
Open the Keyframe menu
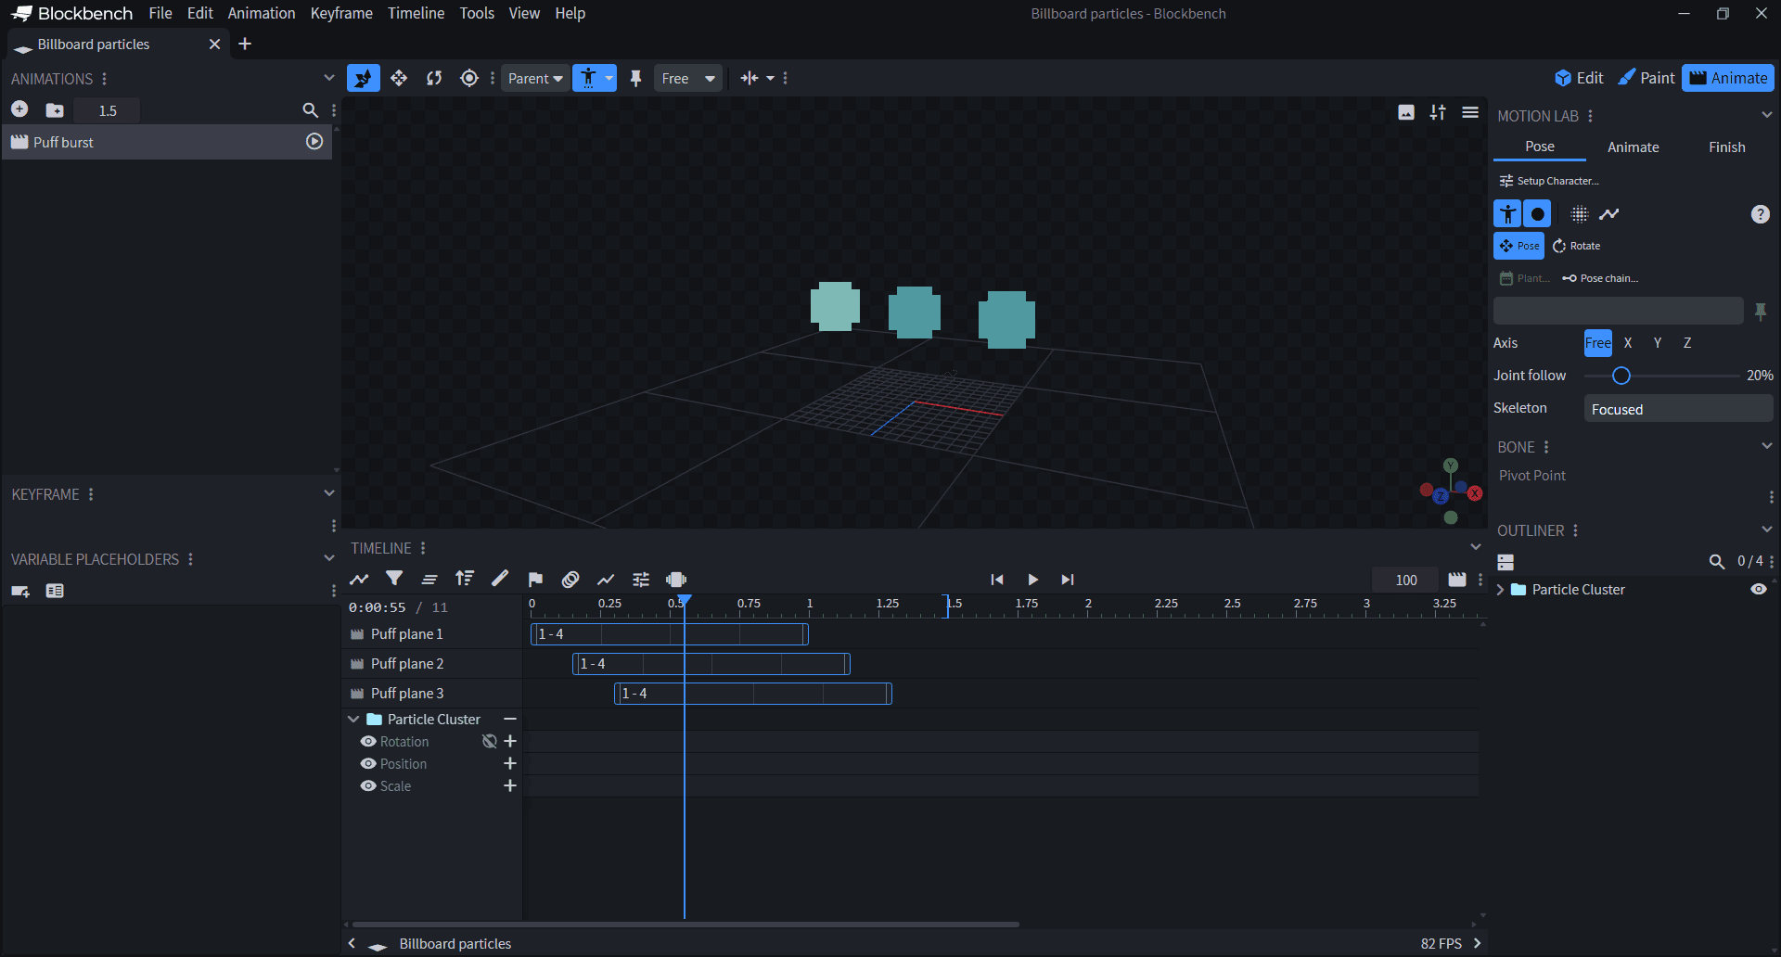click(341, 13)
